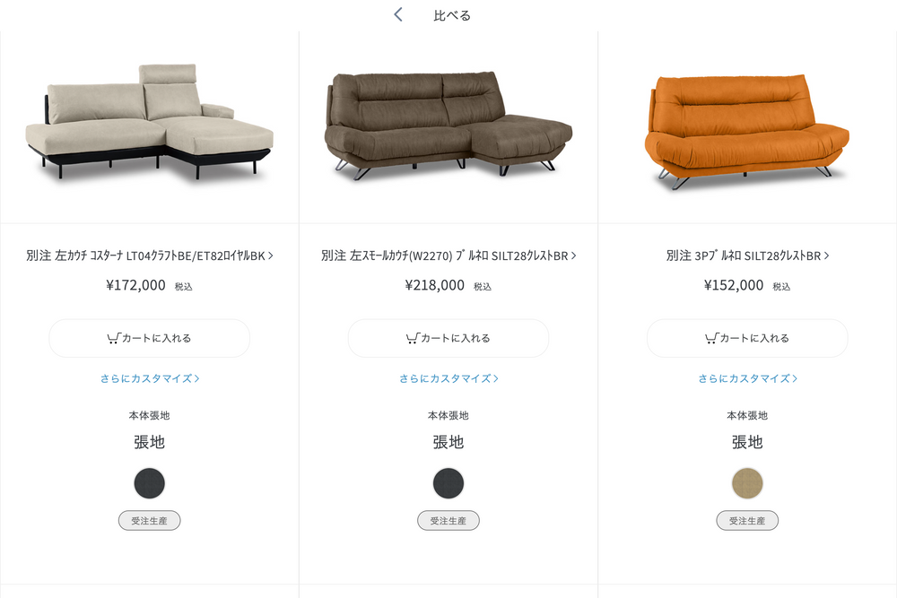Click the brown プルネロ couch image
897x598 pixels.
[448, 126]
